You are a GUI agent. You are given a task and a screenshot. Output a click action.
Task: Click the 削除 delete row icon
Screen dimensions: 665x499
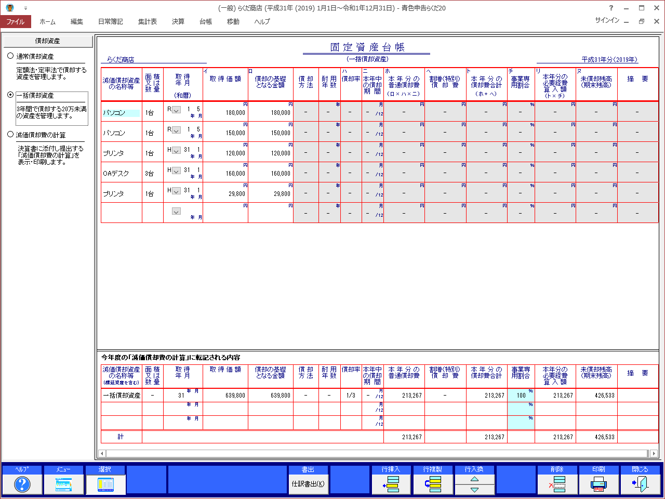(557, 484)
